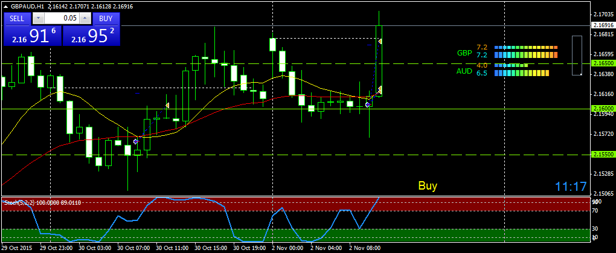Click the 70 level on stochastic scale
This screenshot has height=253, width=616.
point(595,211)
